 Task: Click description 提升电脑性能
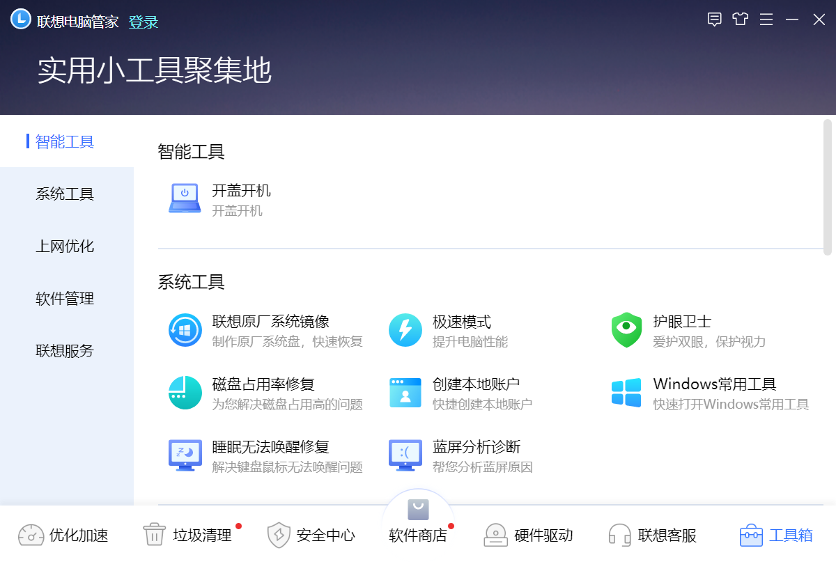[470, 342]
